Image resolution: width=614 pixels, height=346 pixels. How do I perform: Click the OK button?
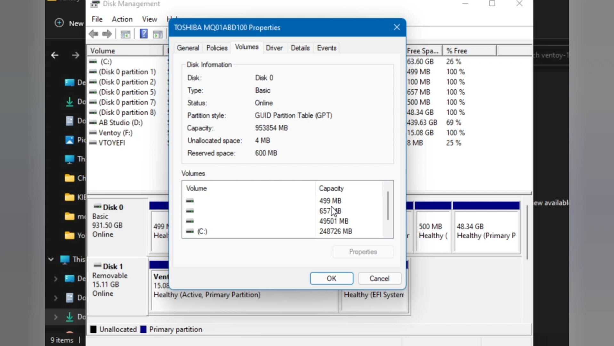pos(331,278)
